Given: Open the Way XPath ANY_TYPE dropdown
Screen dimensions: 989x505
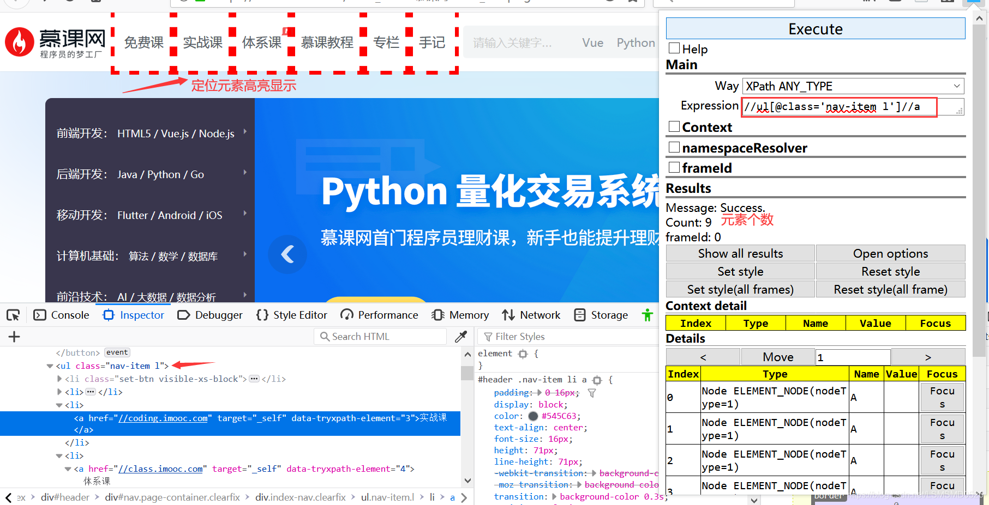Looking at the screenshot, I should tap(853, 86).
